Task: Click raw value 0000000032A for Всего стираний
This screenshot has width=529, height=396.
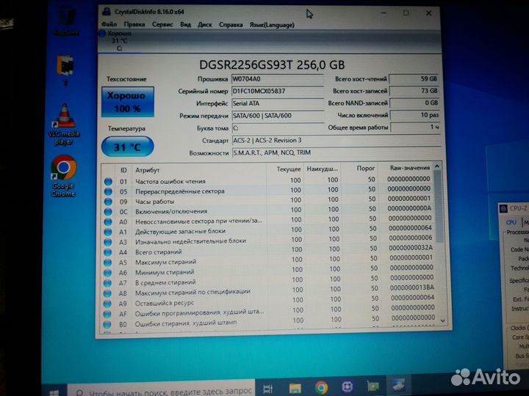Action: point(410,248)
